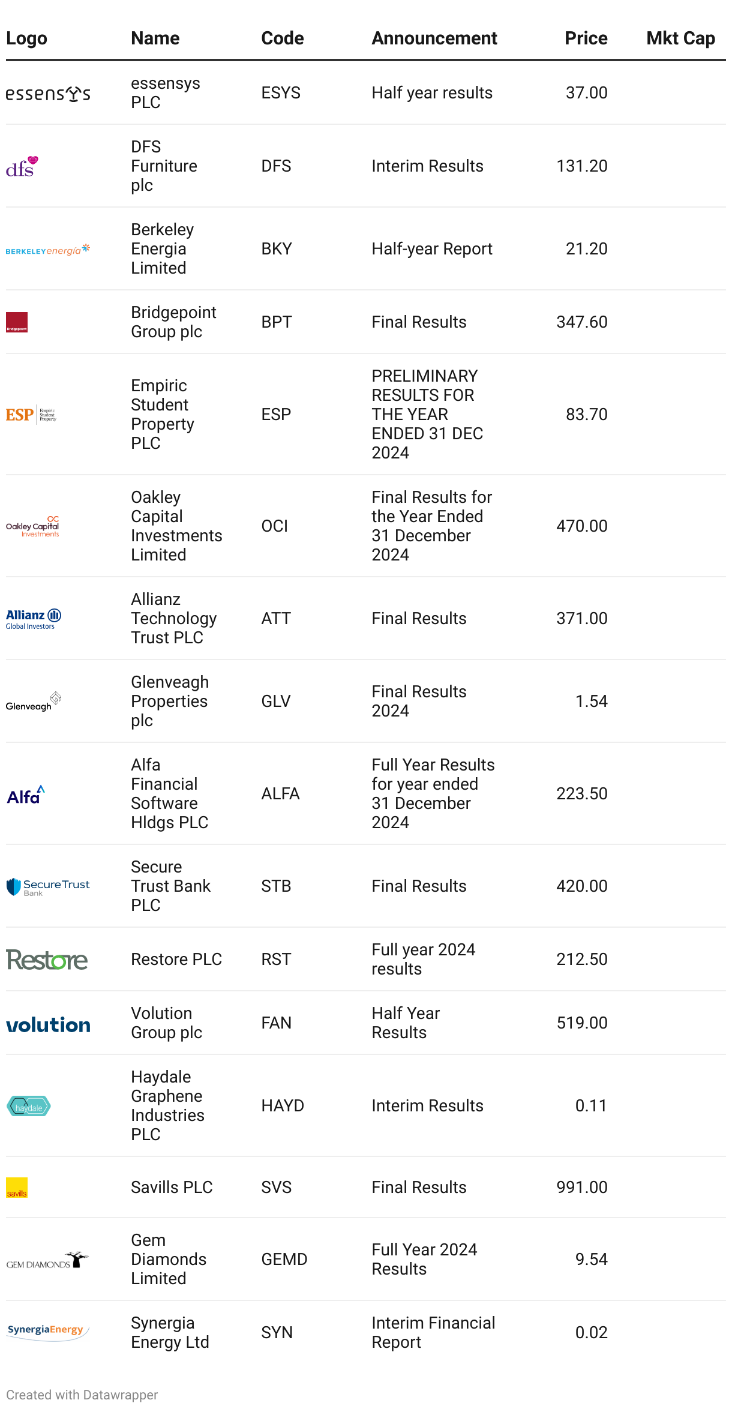Select the Announcement column header
Image resolution: width=732 pixels, height=1409 pixels.
[x=434, y=38]
